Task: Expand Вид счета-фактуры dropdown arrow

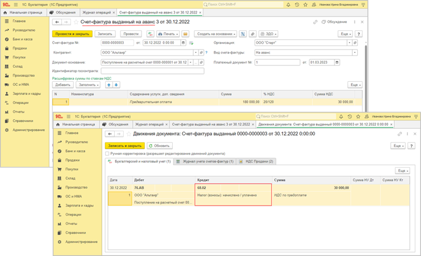Action: [355, 52]
